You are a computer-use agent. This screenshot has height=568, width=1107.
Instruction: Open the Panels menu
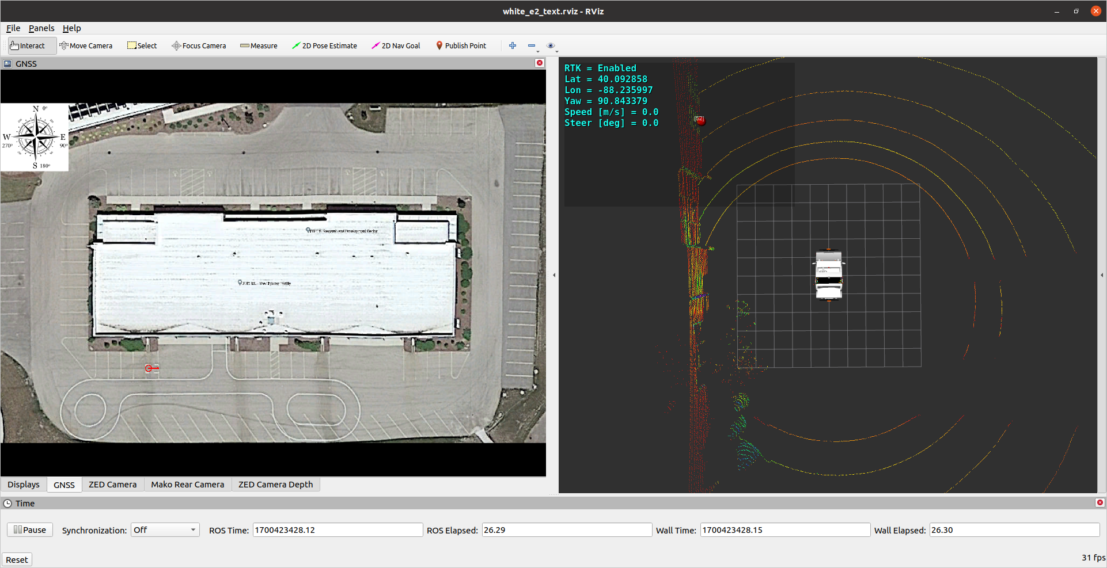point(41,28)
